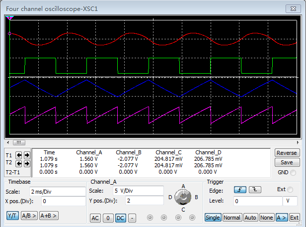Toggle the Ext trigger radio button
Screen dimensions: 306x227
click(290, 190)
